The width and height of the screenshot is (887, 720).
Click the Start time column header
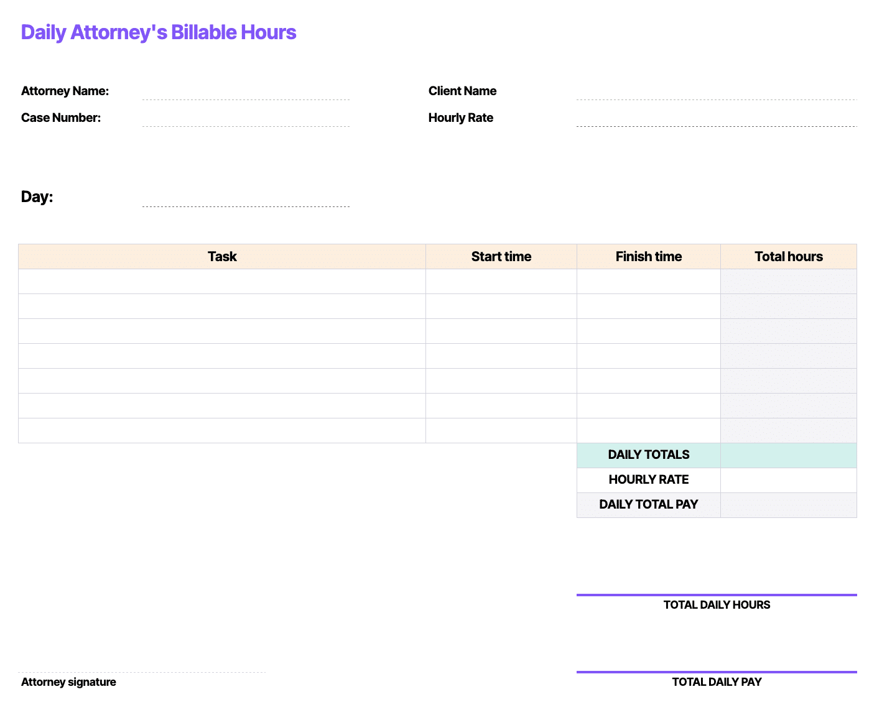pyautogui.click(x=501, y=256)
